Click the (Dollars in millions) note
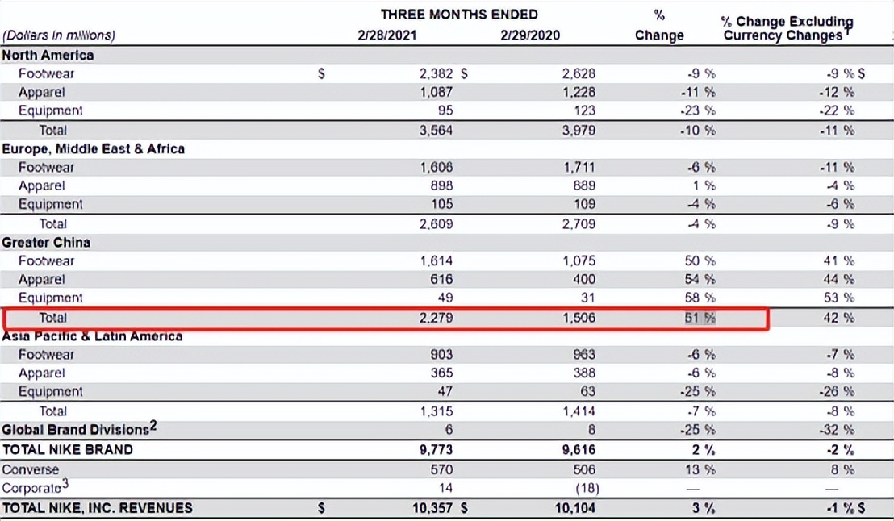 click(59, 35)
